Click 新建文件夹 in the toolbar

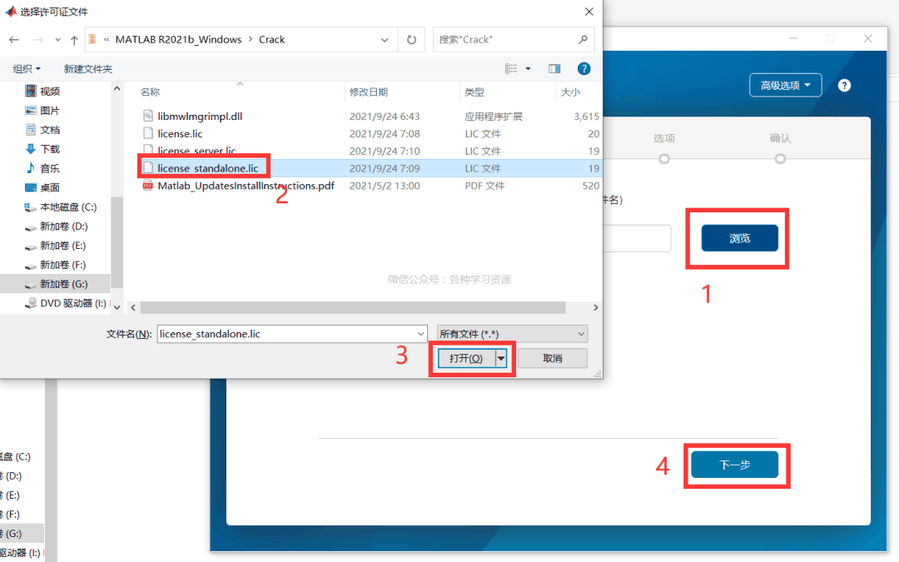(x=88, y=69)
